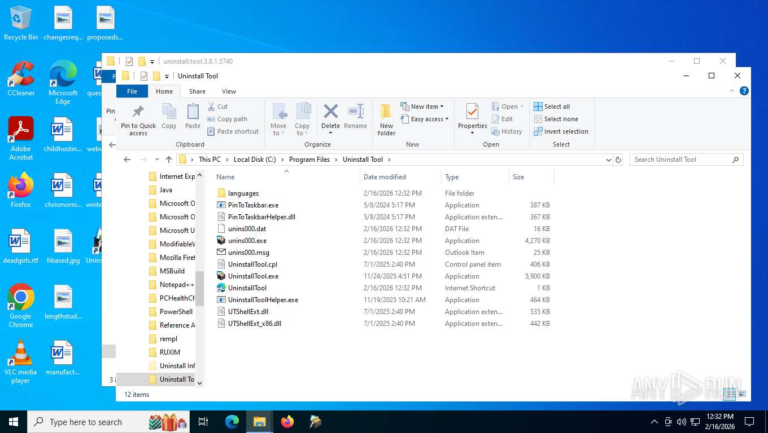Switch to the Share ribbon tab

pos(197,91)
